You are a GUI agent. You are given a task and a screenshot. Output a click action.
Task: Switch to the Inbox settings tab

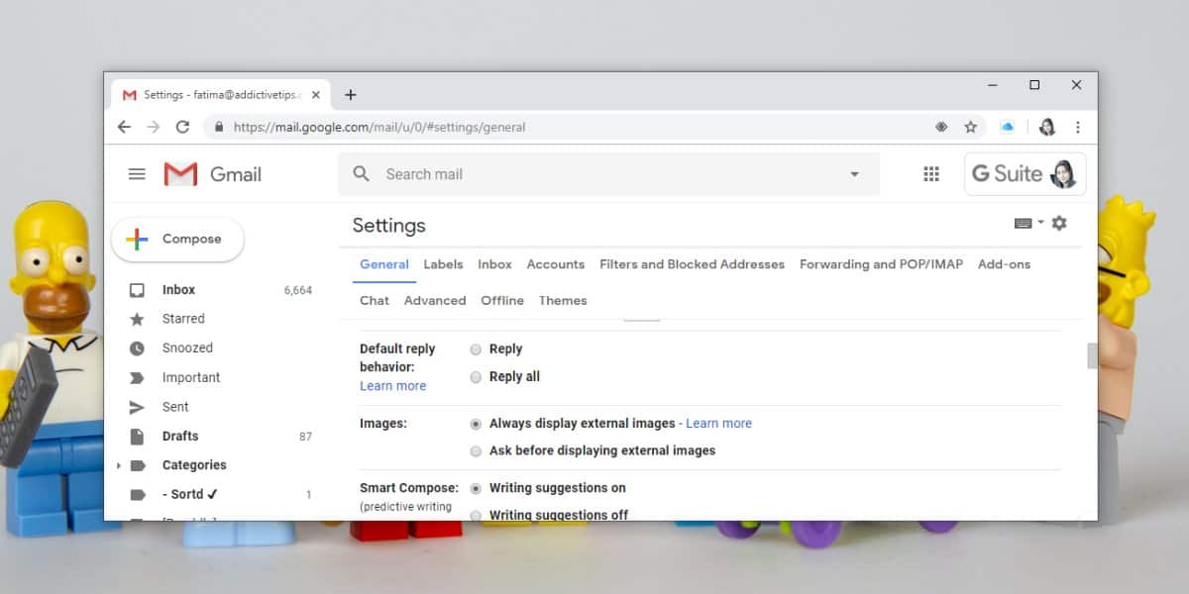pyautogui.click(x=494, y=264)
